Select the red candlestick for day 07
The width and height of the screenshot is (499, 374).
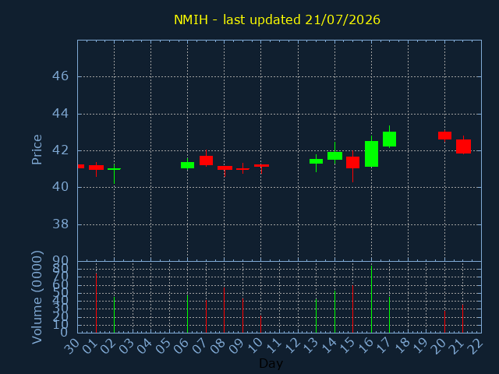click(x=206, y=161)
